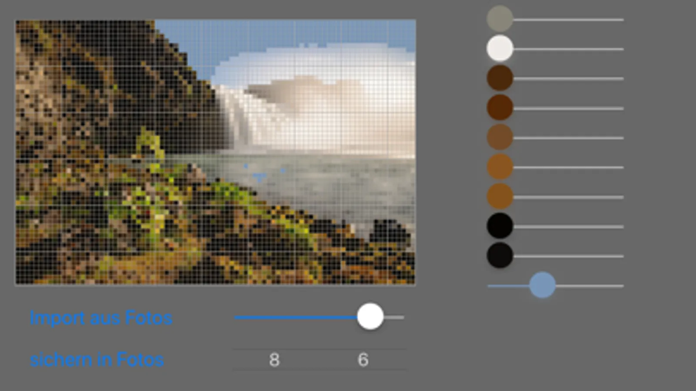This screenshot has width=696, height=391.
Task: Open Import aus Fotos
Action: click(x=101, y=318)
